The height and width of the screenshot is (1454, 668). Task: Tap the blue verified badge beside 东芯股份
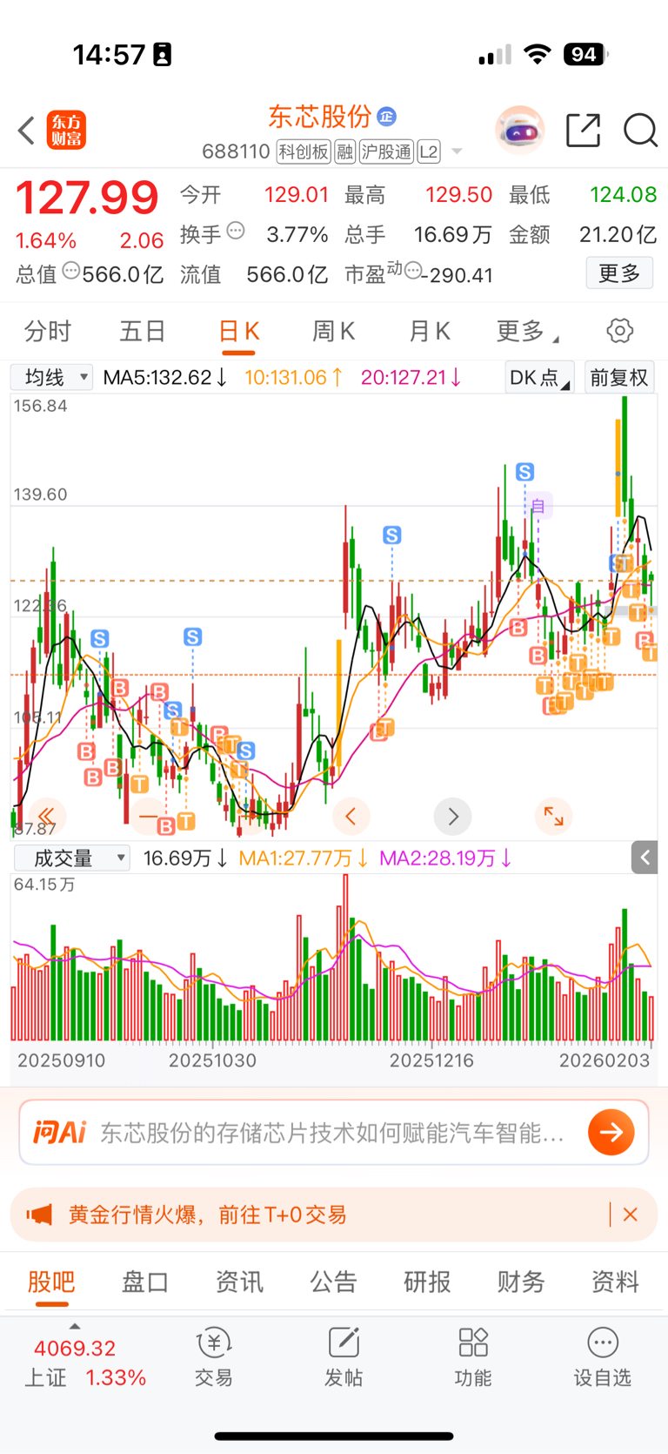[387, 116]
